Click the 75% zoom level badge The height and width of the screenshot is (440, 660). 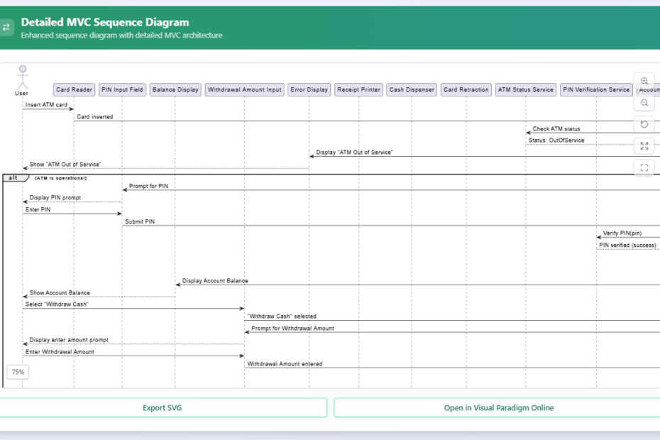18,372
